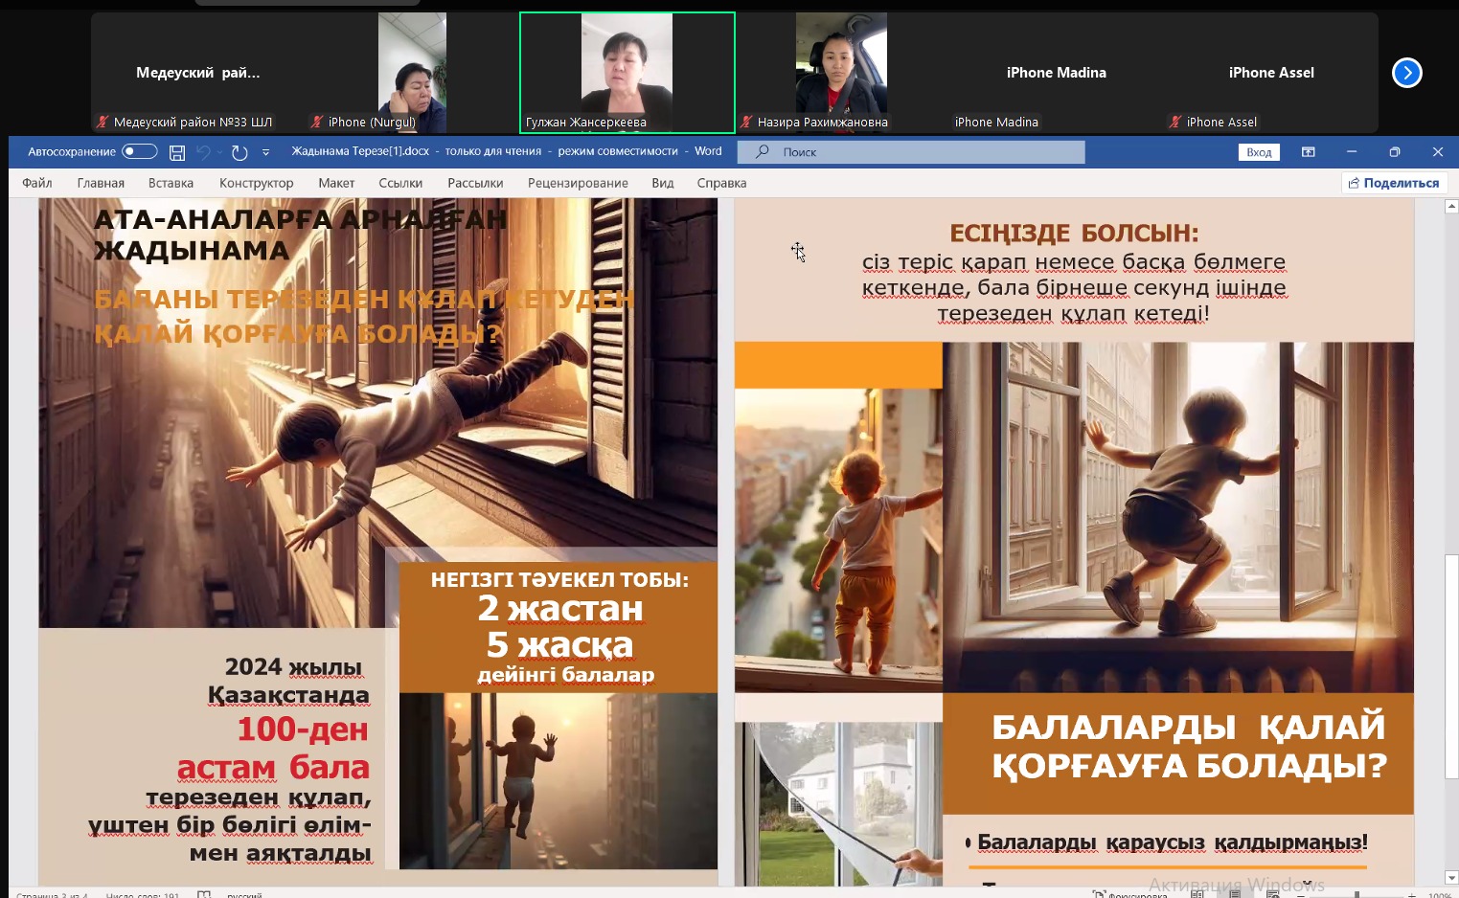
Task: Show next participants with the blue arrow
Action: point(1406,73)
